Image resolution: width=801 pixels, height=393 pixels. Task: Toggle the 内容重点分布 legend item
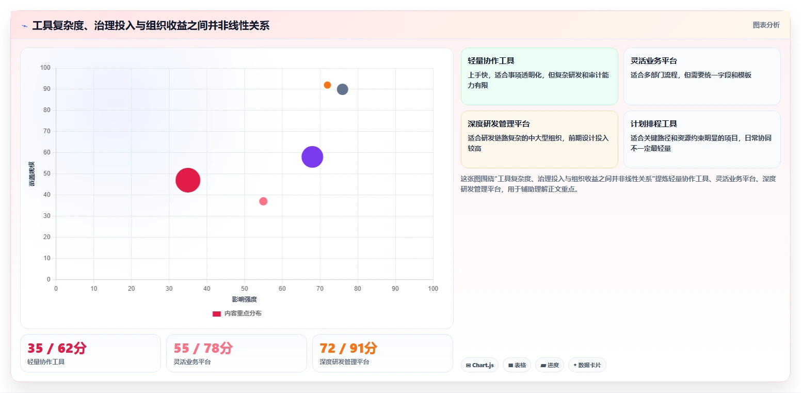237,313
